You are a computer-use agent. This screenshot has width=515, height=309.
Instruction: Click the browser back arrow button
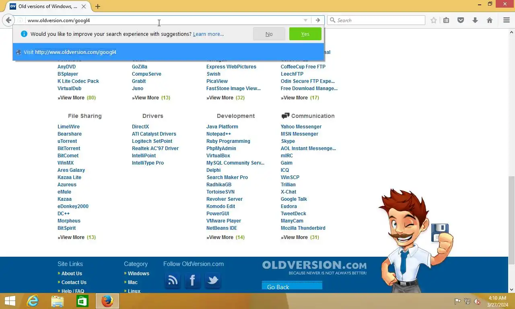[8, 20]
